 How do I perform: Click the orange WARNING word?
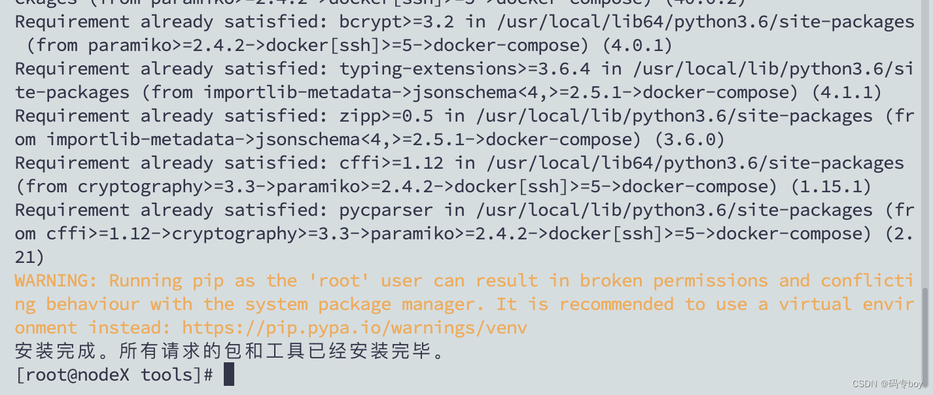coord(56,281)
